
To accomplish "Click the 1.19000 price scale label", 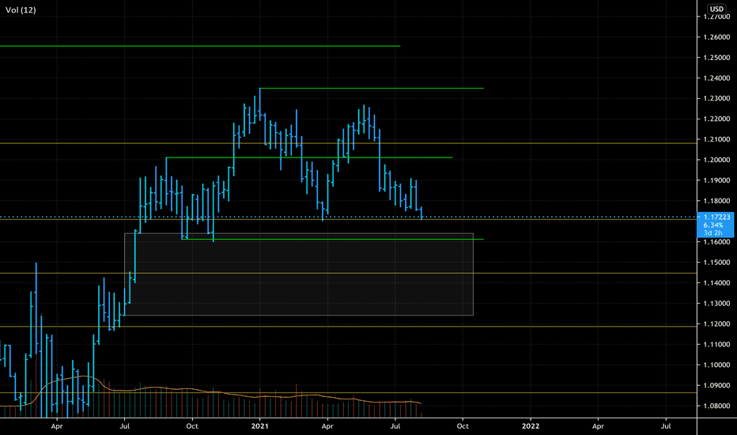I will (x=716, y=180).
